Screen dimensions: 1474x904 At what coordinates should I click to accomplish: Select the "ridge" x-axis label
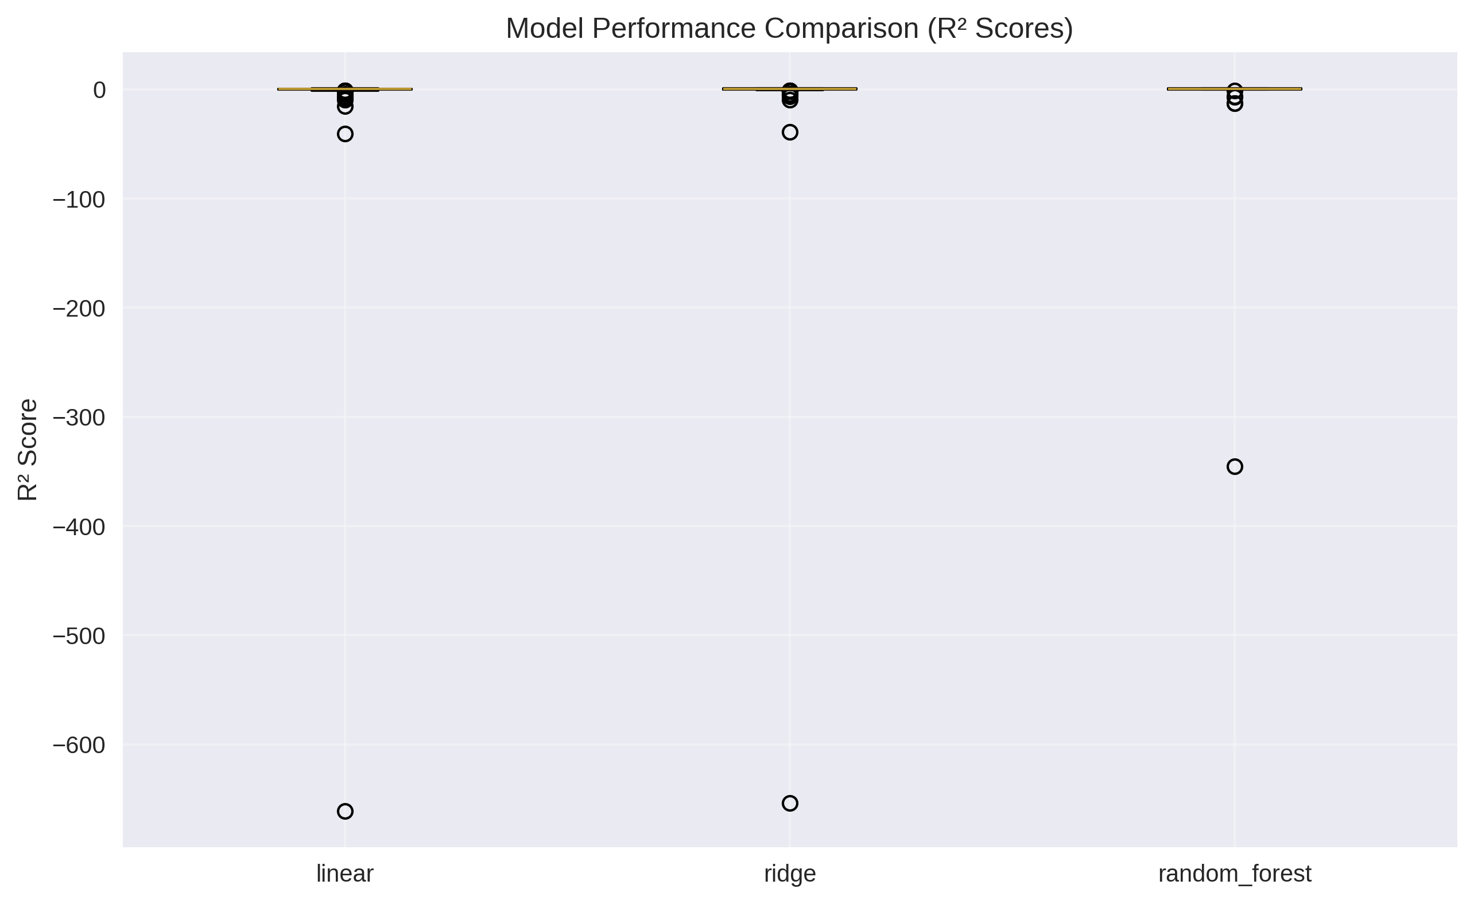[790, 874]
